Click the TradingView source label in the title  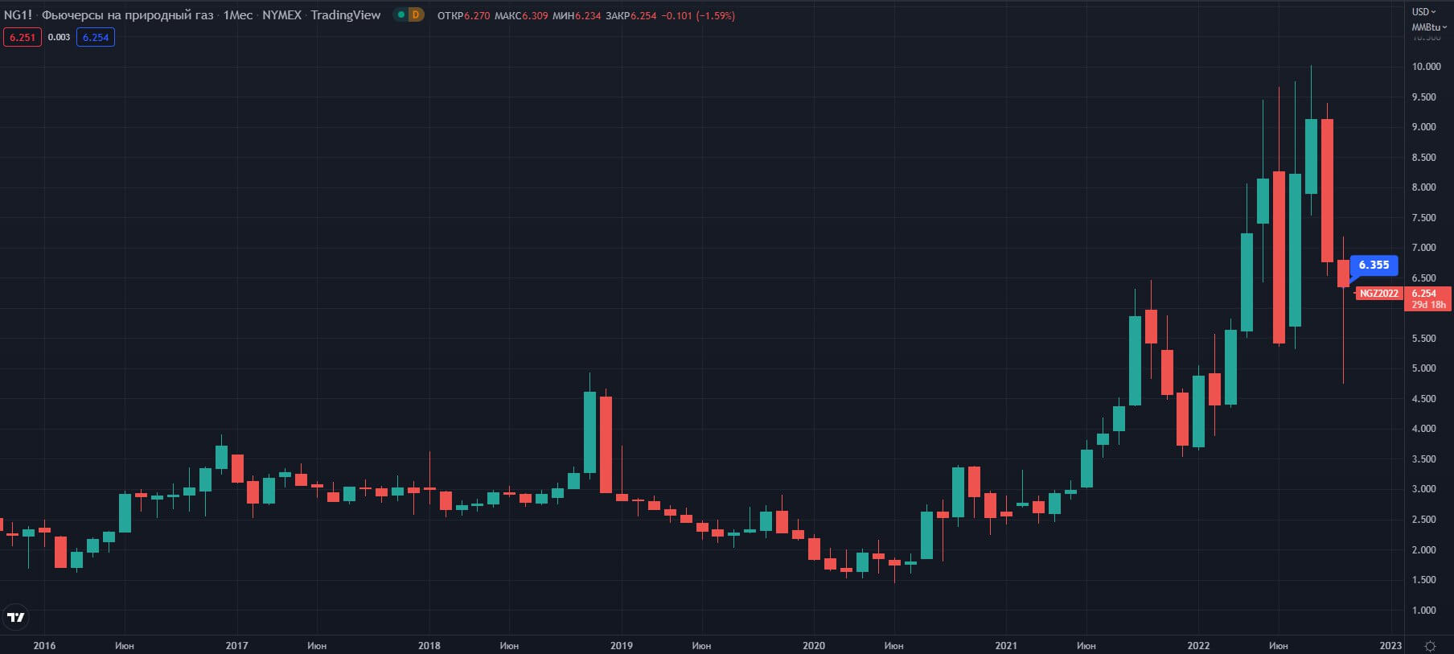346,14
